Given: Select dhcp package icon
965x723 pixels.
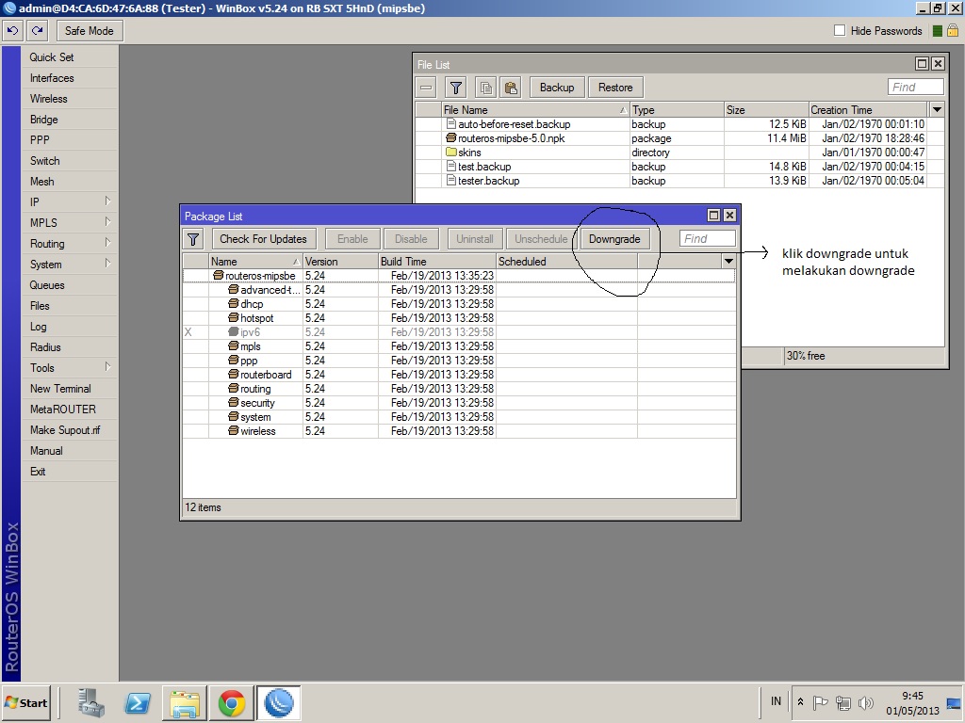Looking at the screenshot, I should (234, 304).
